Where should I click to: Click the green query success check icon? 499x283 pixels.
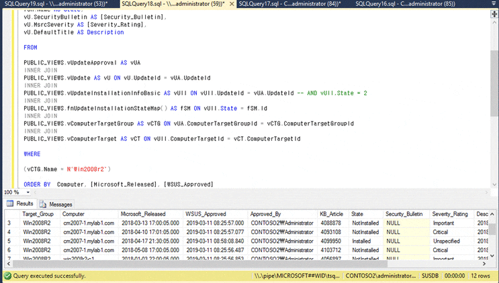[8, 276]
